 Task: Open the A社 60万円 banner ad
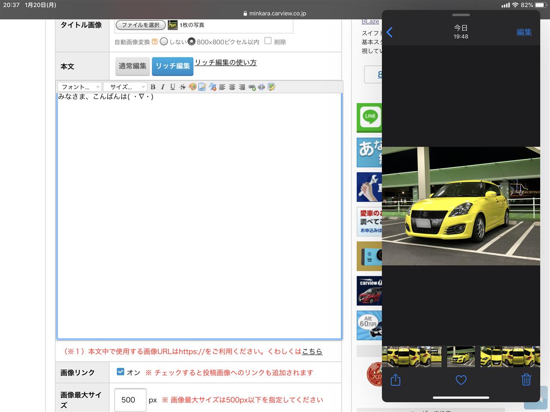click(x=369, y=325)
